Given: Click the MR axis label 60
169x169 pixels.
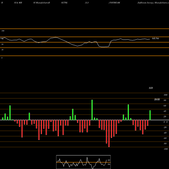Looking at the screenshot, I should (x=165, y=106).
